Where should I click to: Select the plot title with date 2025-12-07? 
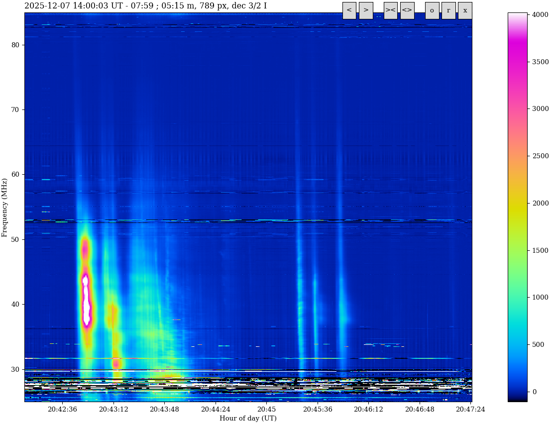pos(145,6)
